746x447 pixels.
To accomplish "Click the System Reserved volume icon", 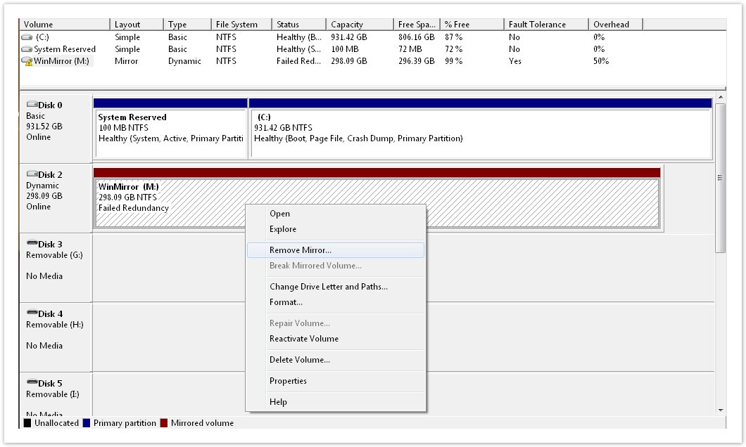I will tap(27, 49).
